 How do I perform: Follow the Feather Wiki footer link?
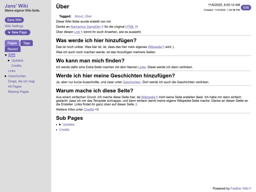tap(239, 189)
